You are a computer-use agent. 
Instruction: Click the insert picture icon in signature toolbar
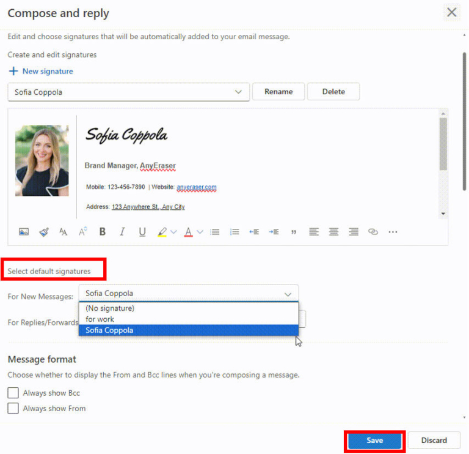coord(24,232)
